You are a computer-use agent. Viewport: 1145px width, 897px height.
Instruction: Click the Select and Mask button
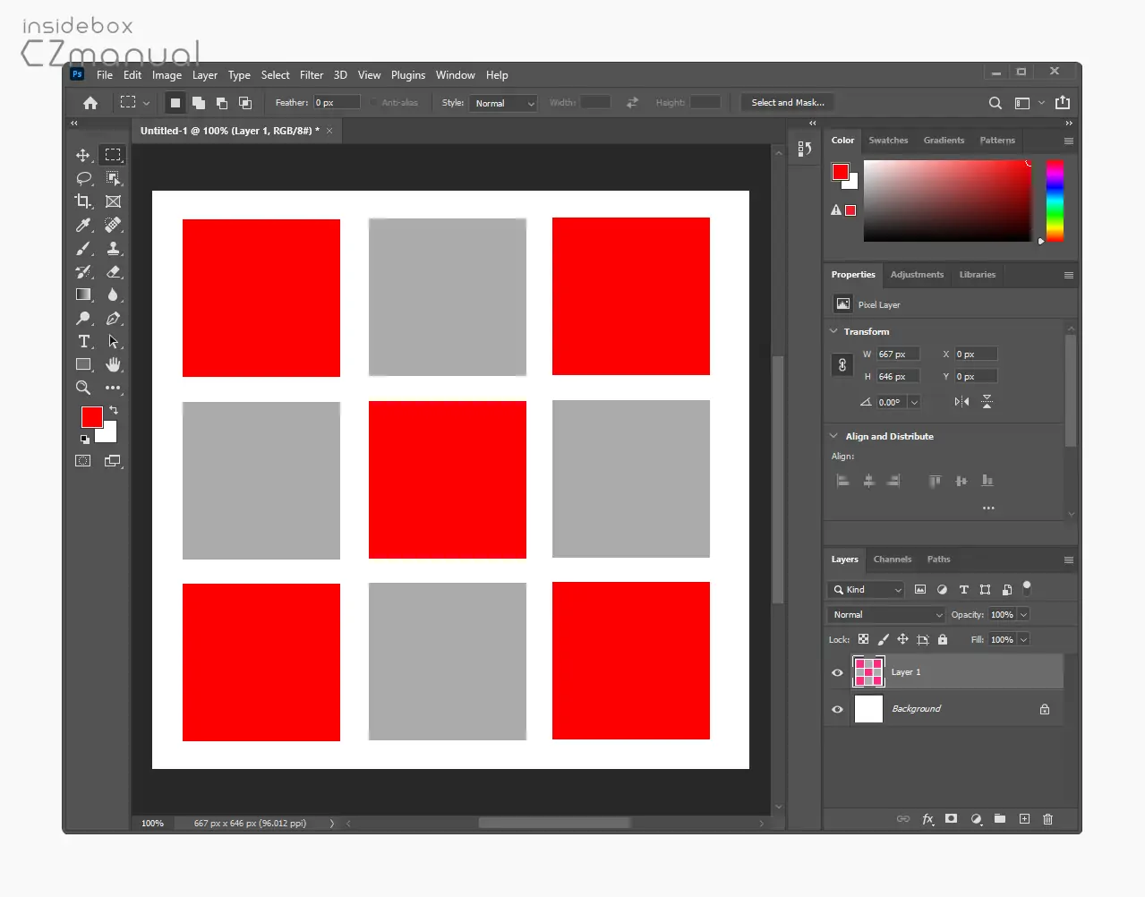tap(788, 103)
